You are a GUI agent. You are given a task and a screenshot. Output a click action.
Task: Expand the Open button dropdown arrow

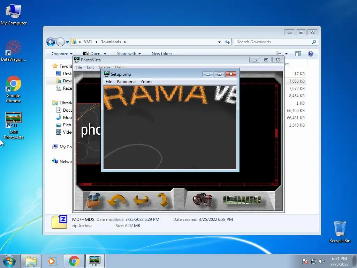coord(105,54)
